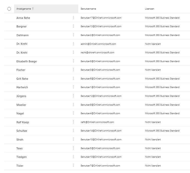Open user Jürgens' display name
This screenshot has width=190, height=173.
(21, 96)
